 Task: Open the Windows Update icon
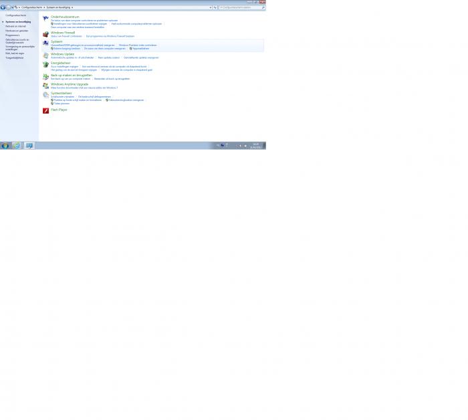click(45, 56)
